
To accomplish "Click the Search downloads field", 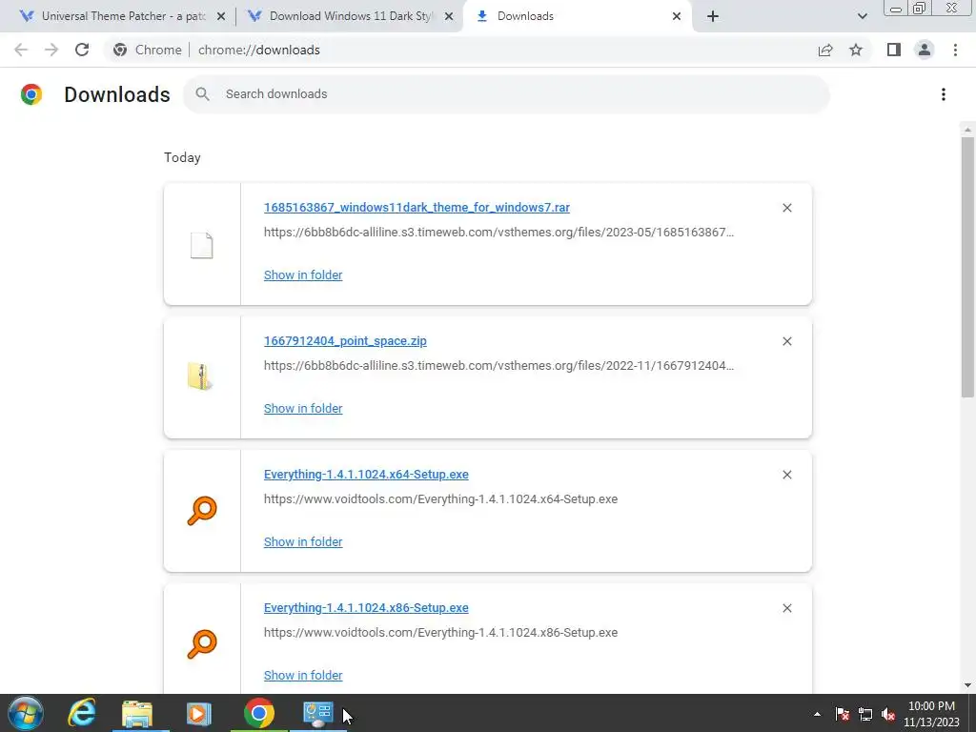I will pyautogui.click(x=506, y=94).
